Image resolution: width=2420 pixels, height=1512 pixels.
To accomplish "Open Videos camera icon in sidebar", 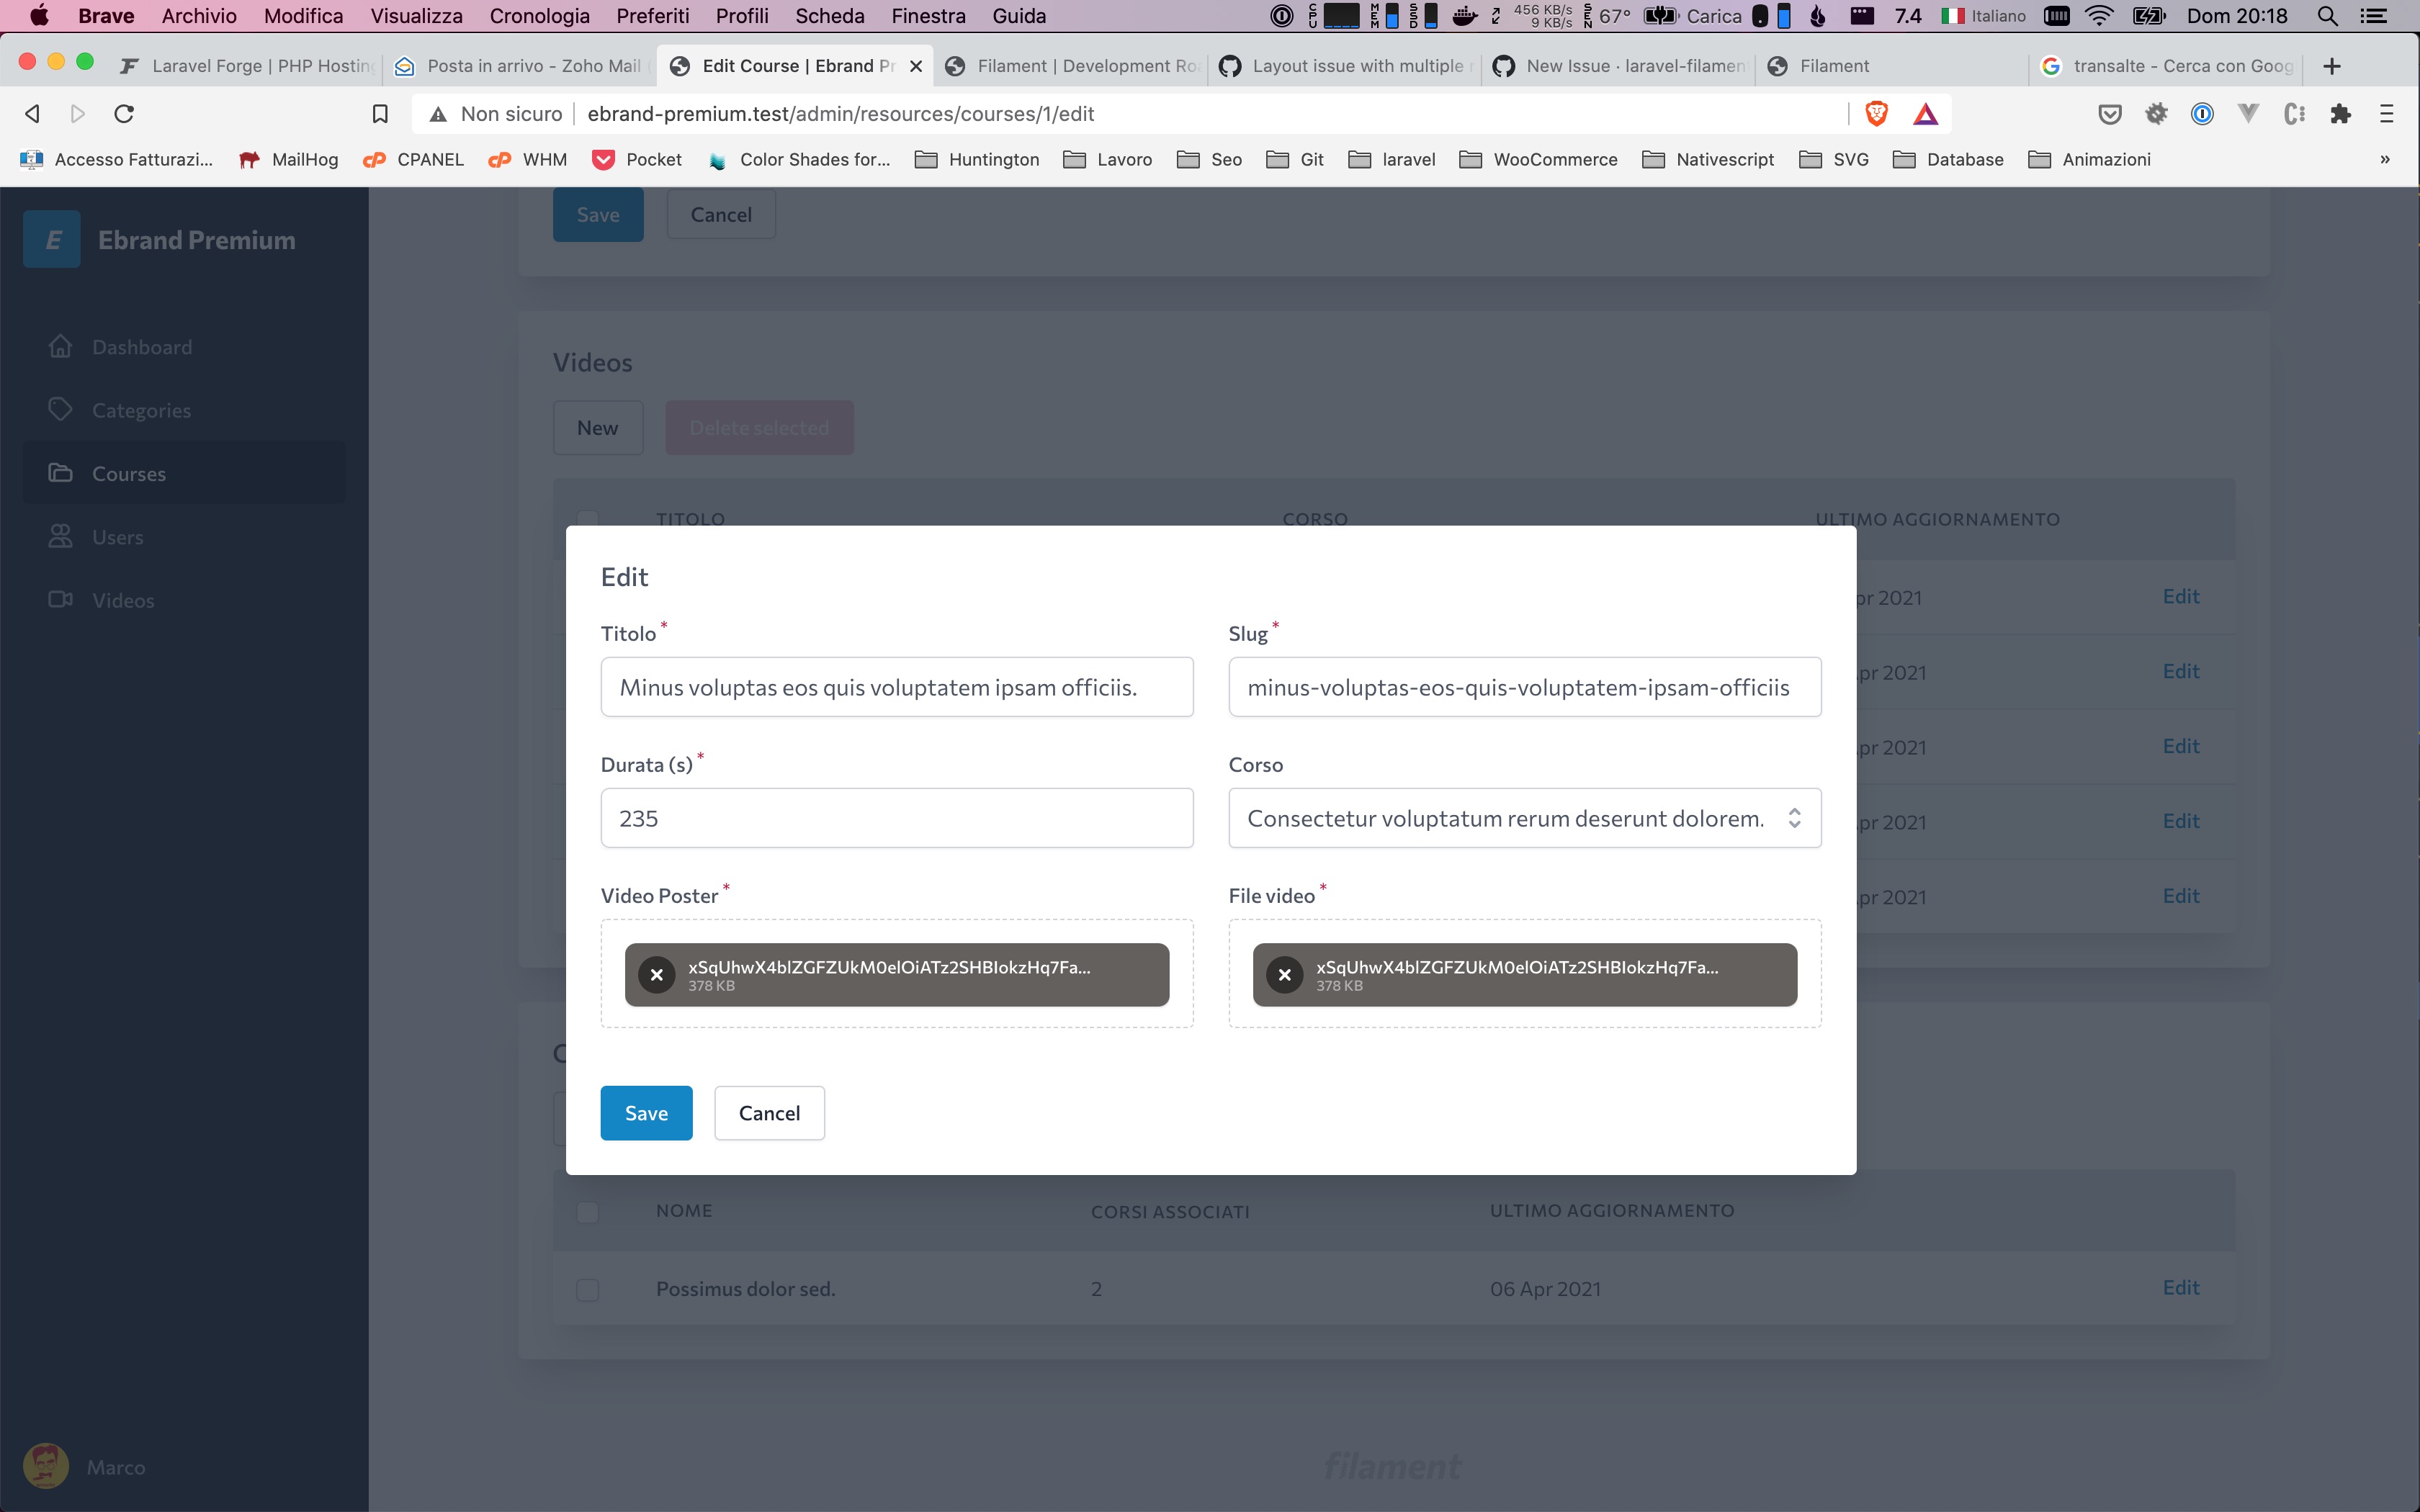I will pyautogui.click(x=61, y=599).
